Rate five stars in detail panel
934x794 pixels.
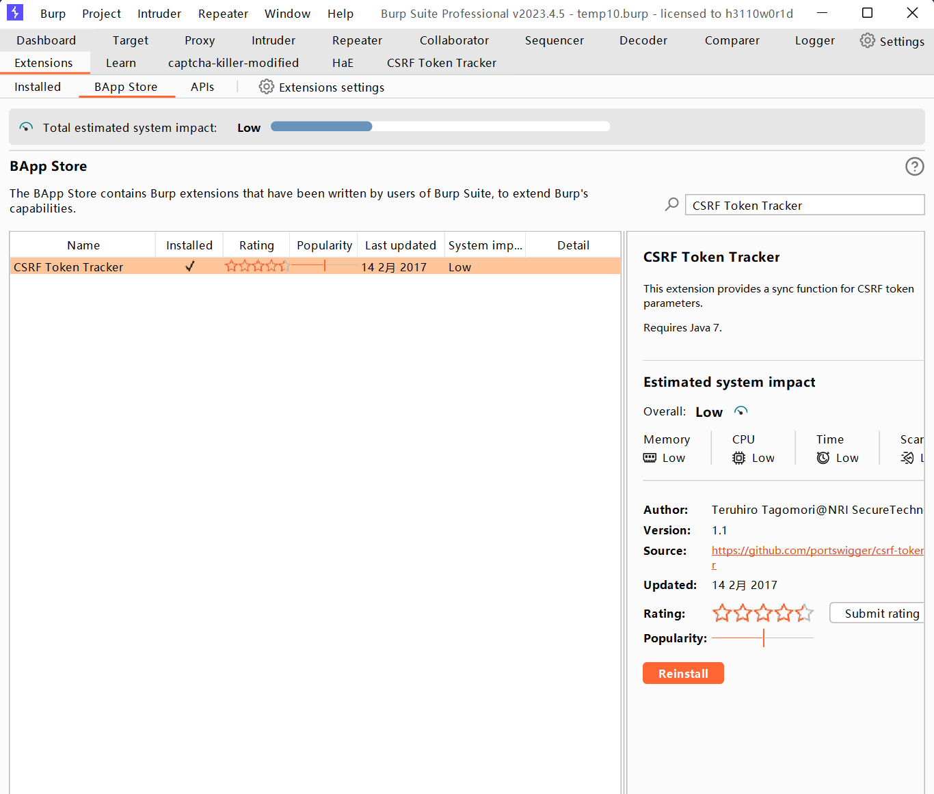point(805,613)
